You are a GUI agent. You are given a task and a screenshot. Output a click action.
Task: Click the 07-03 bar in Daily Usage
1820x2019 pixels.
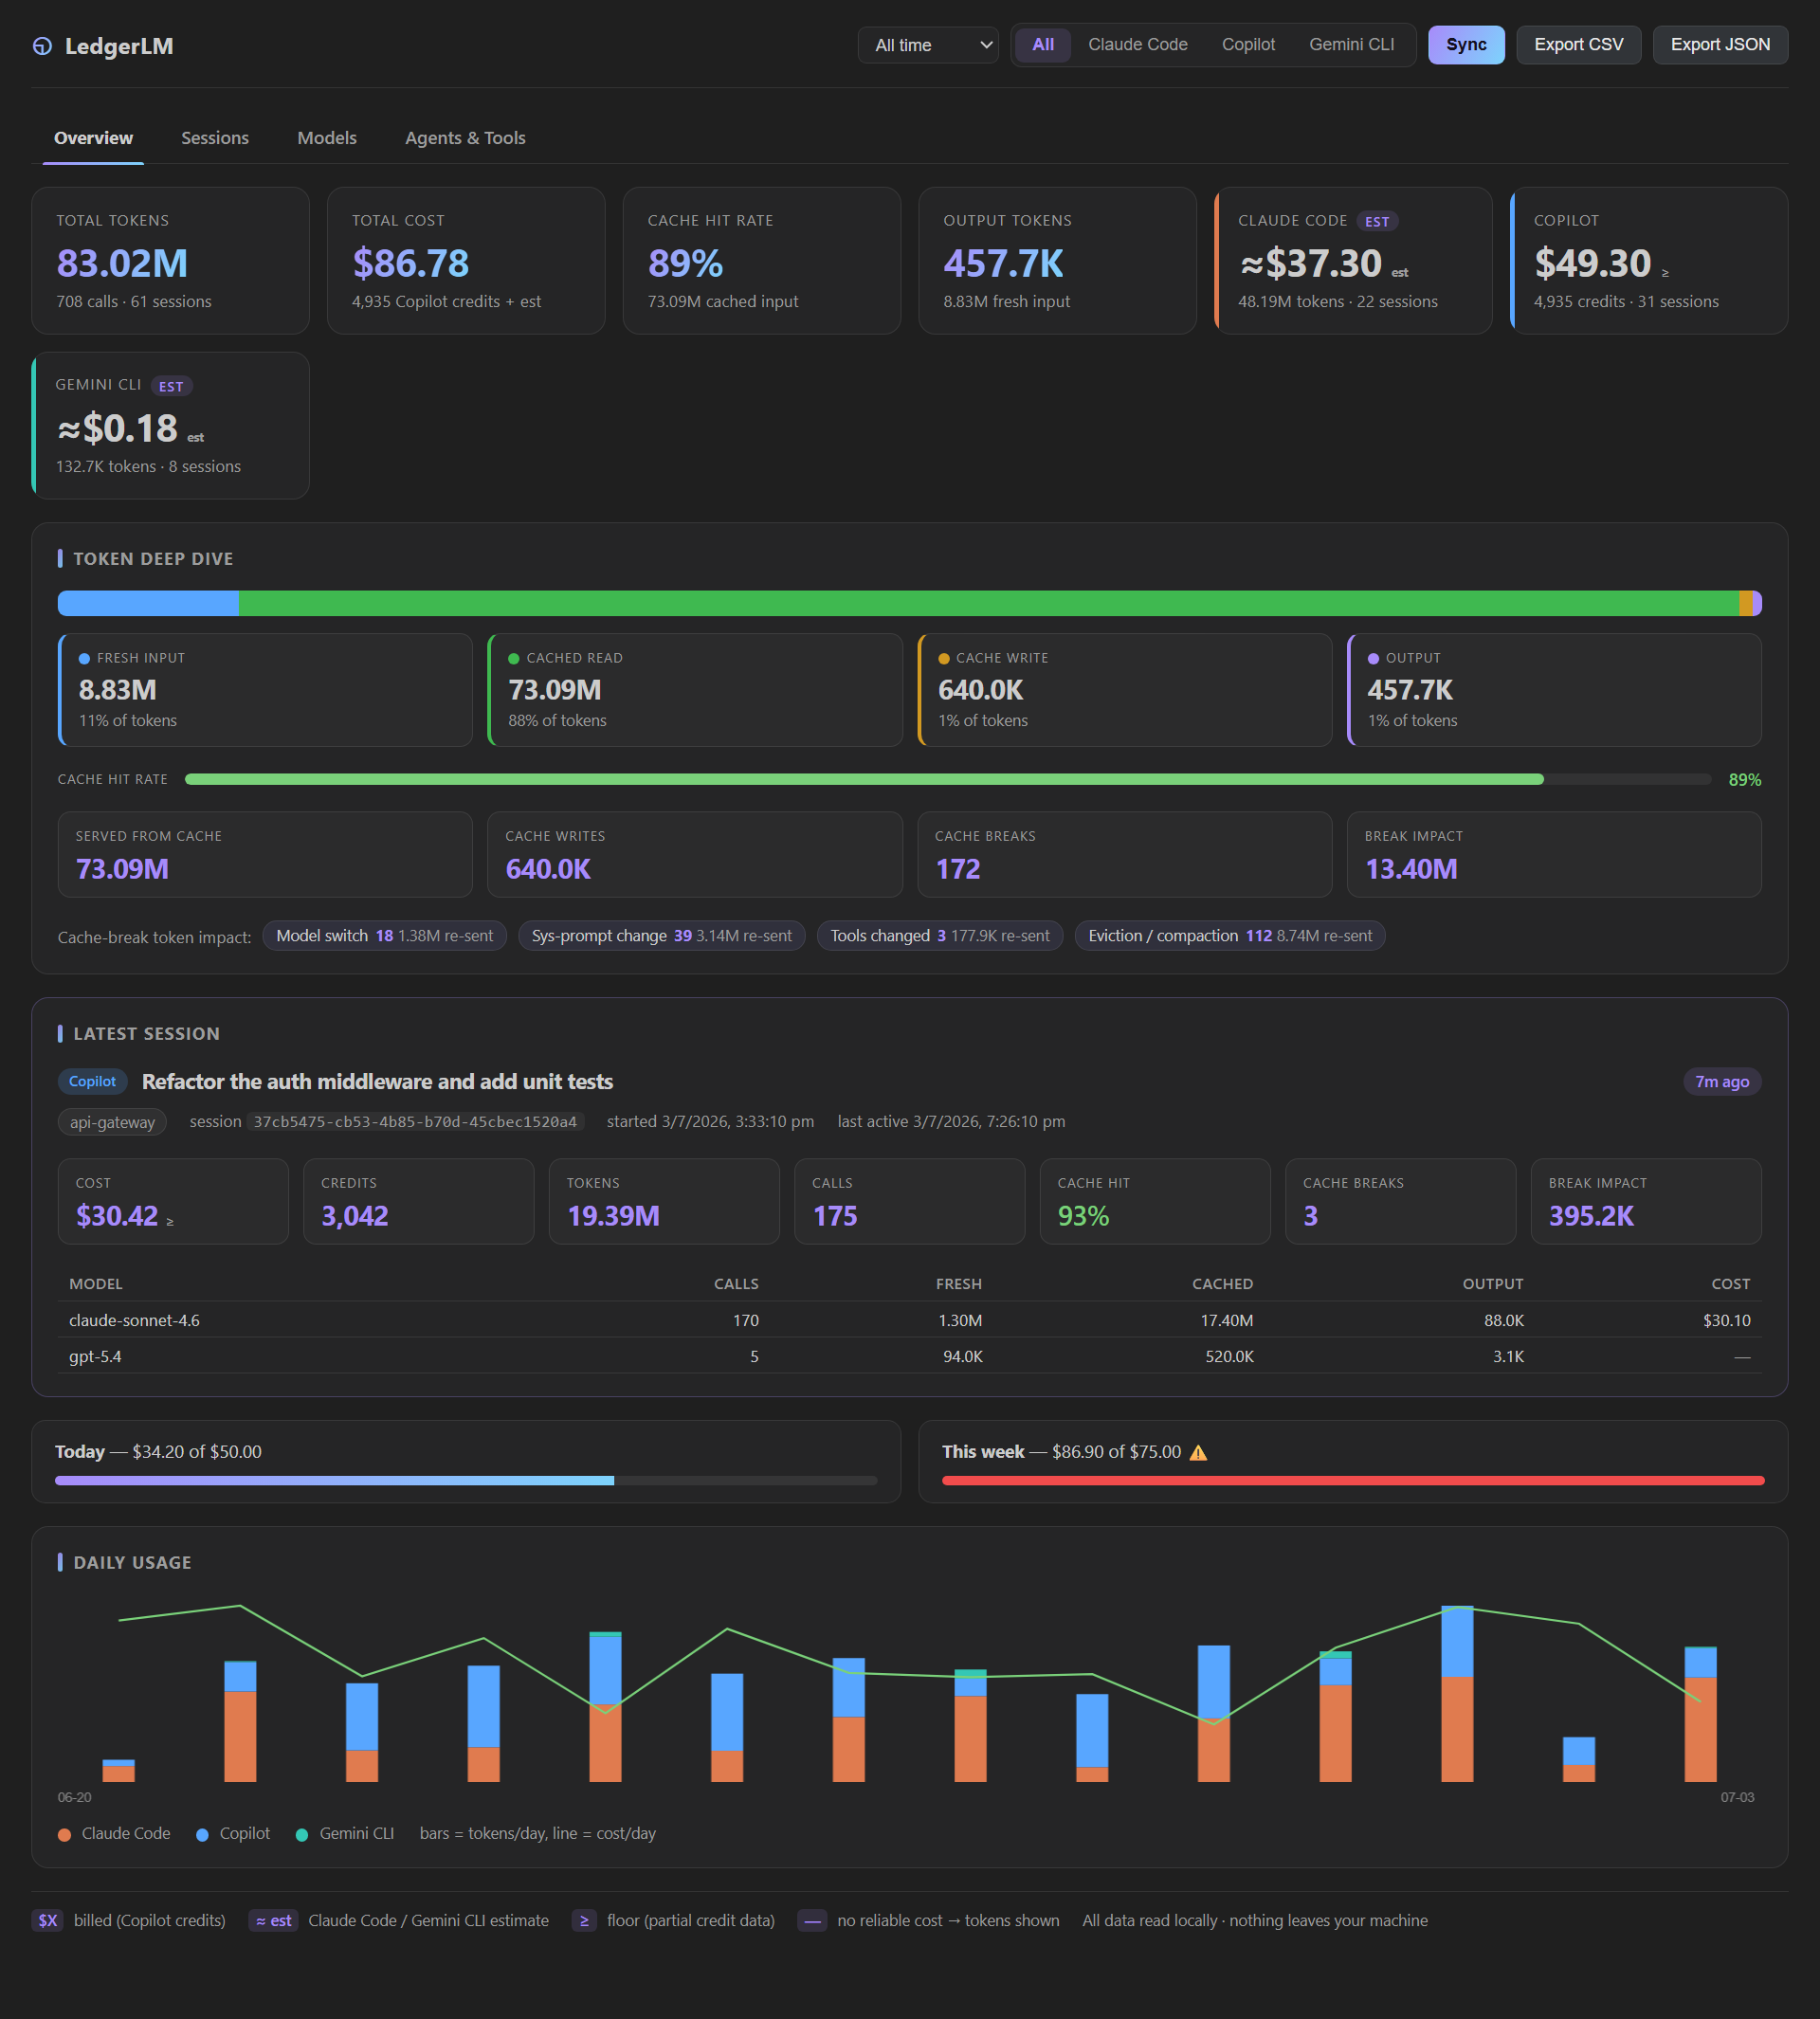coord(1700,1714)
